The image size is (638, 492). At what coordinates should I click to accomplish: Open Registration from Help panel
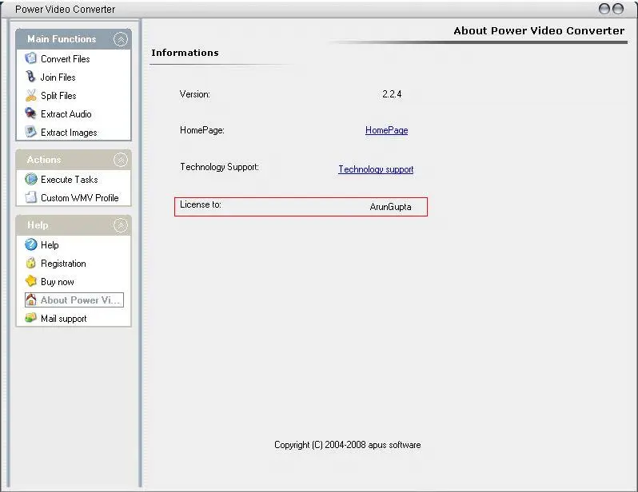[x=63, y=264]
